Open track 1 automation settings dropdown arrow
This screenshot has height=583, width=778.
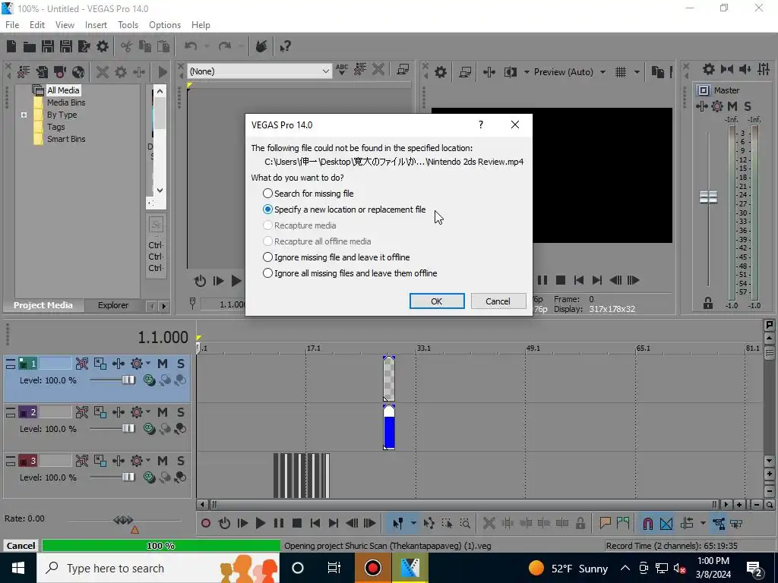(148, 364)
